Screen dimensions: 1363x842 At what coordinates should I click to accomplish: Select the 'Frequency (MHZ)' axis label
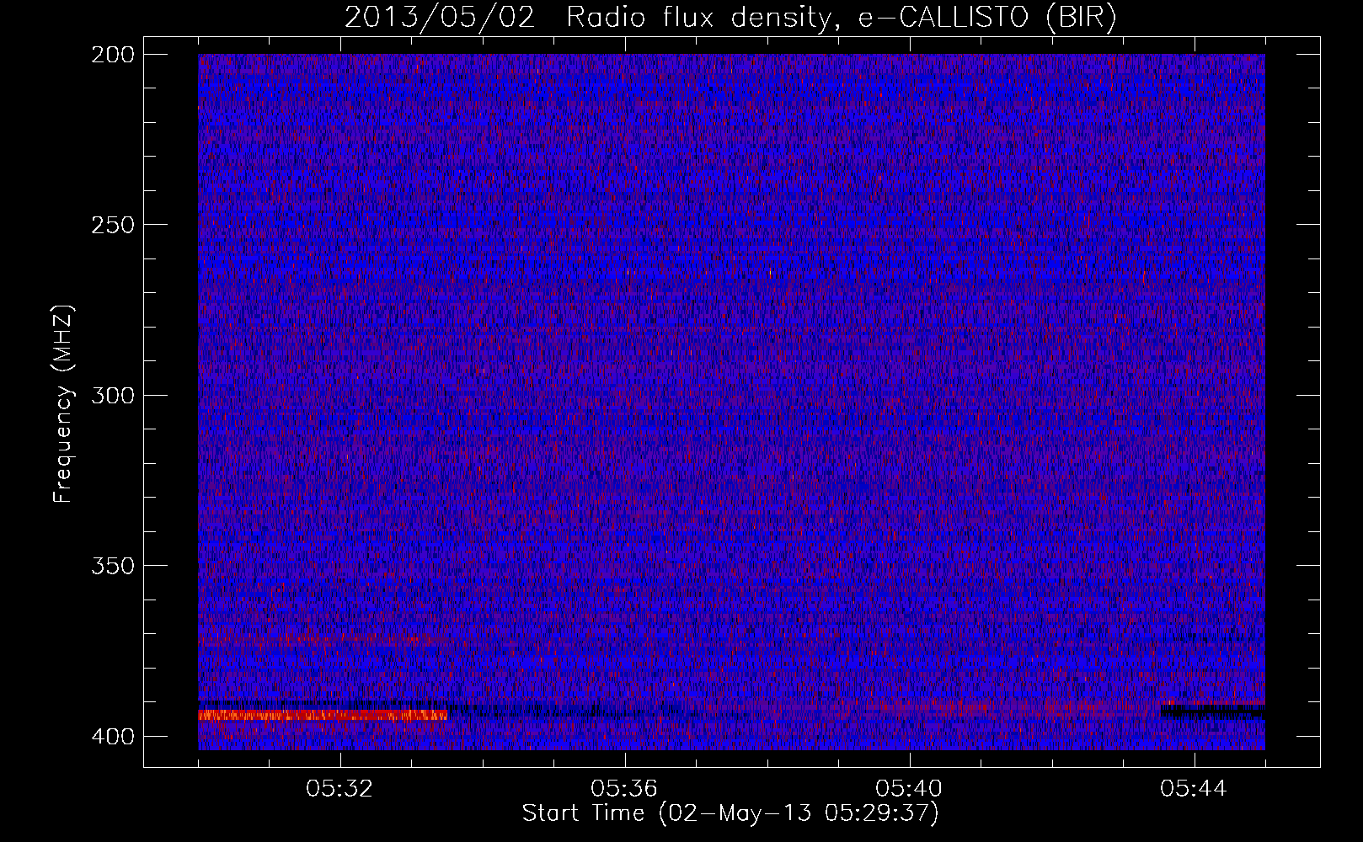63,404
